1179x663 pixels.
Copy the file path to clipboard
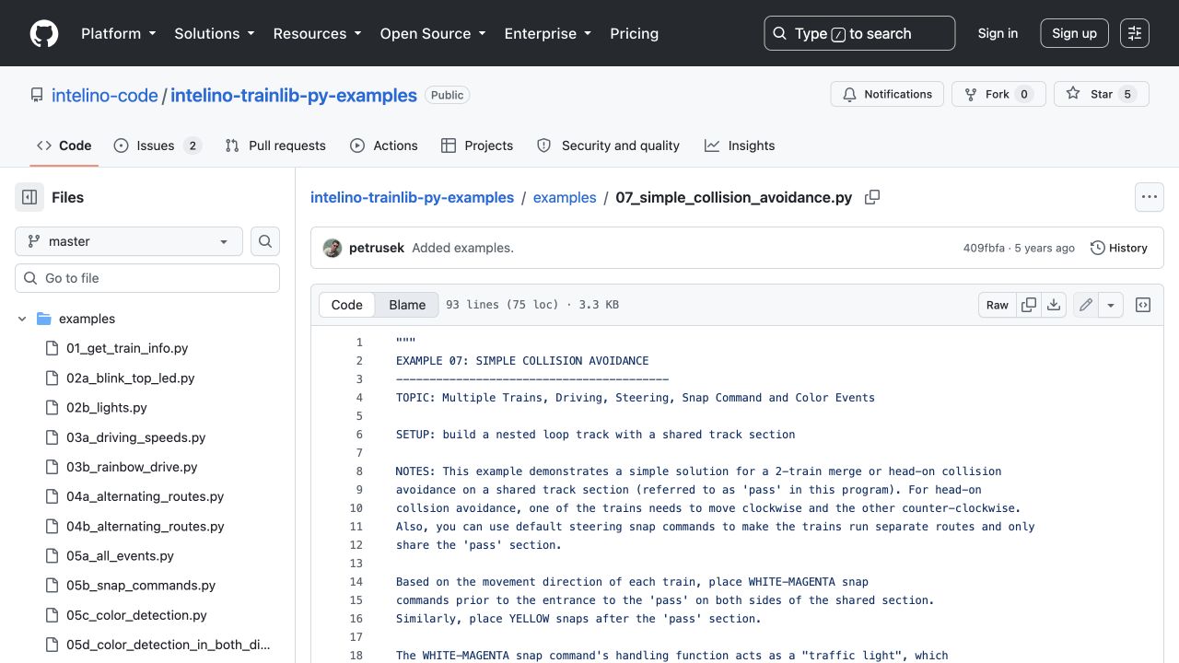click(x=872, y=197)
